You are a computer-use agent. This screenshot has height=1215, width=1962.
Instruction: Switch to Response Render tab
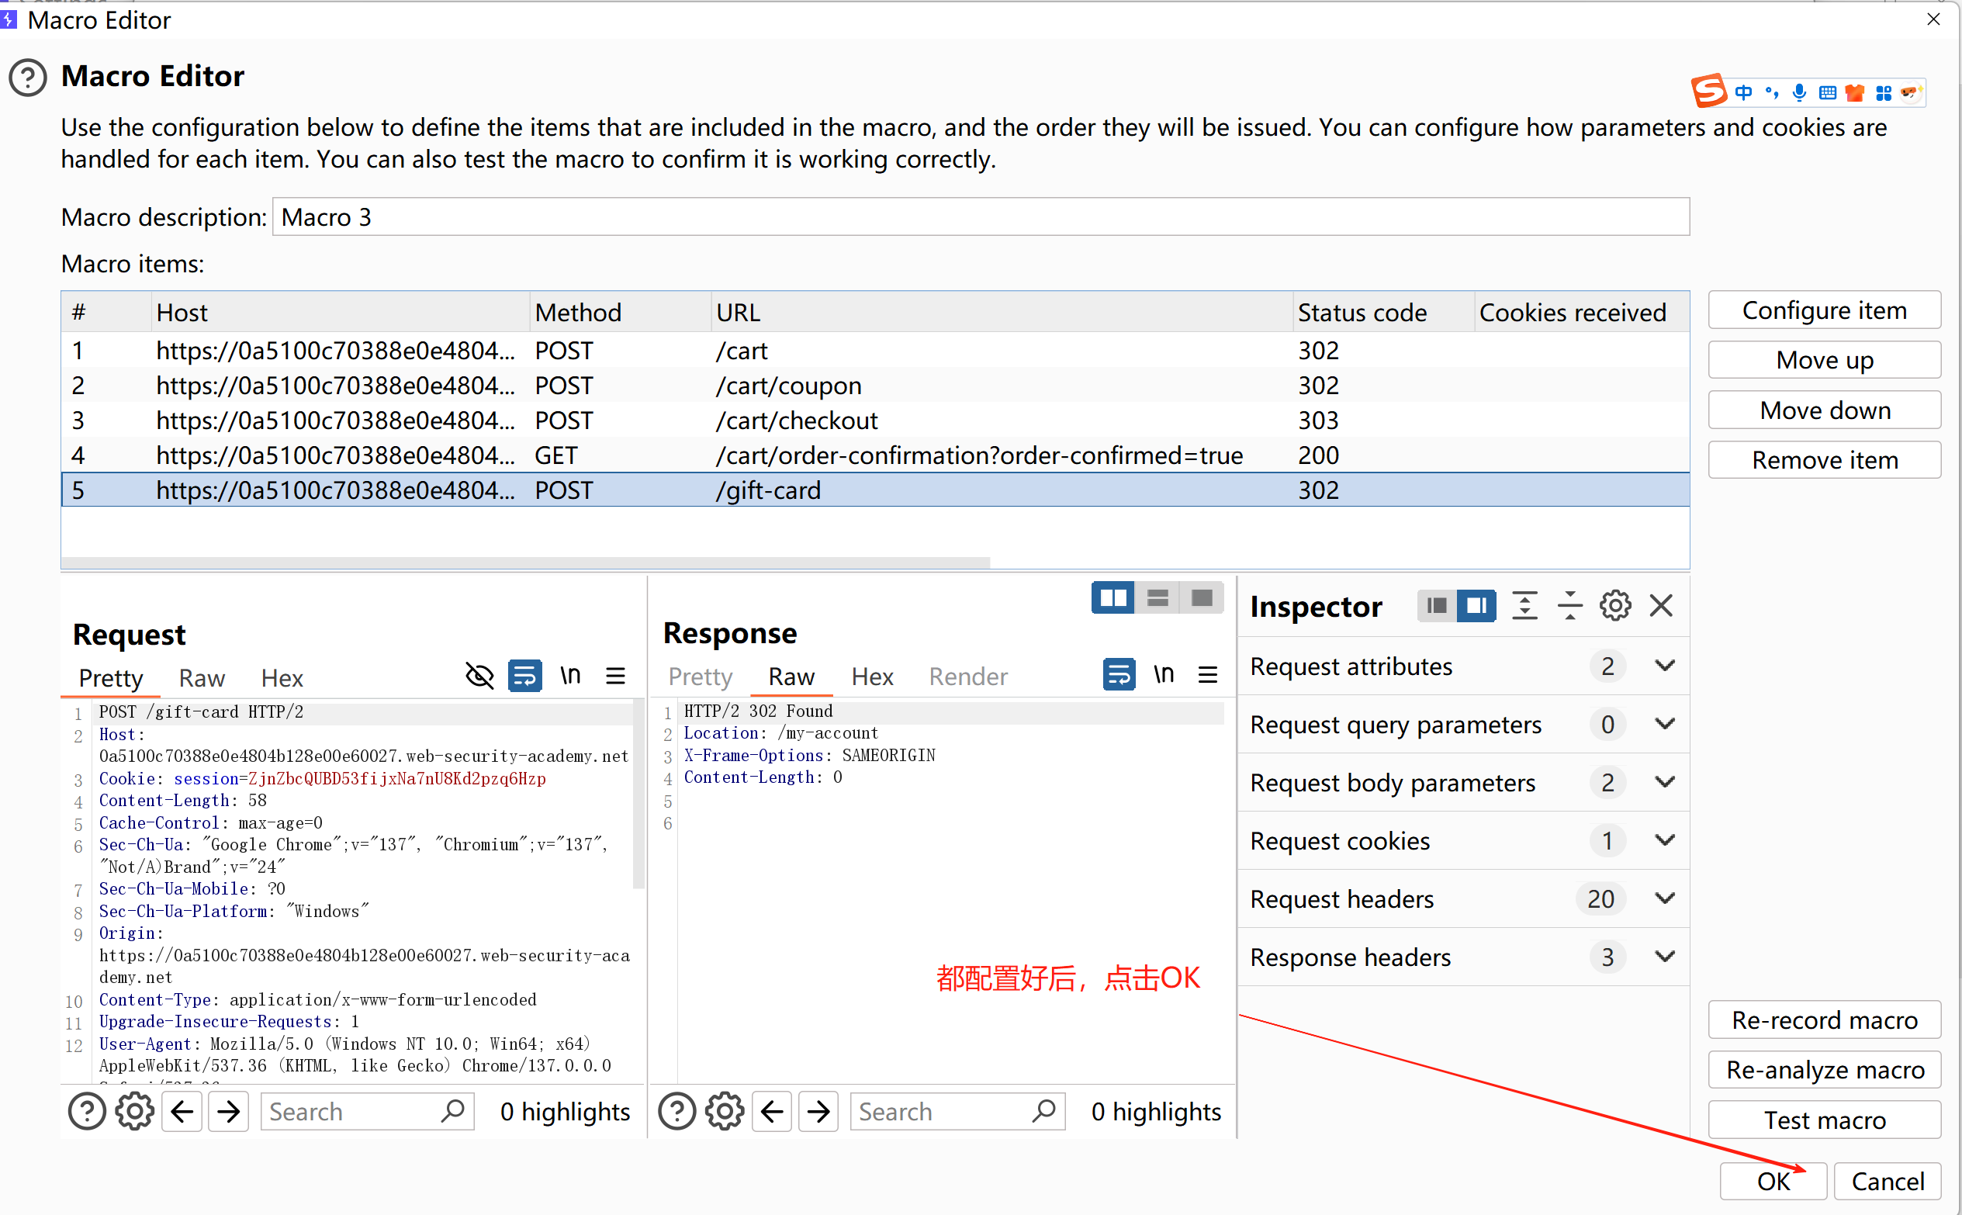click(x=967, y=676)
